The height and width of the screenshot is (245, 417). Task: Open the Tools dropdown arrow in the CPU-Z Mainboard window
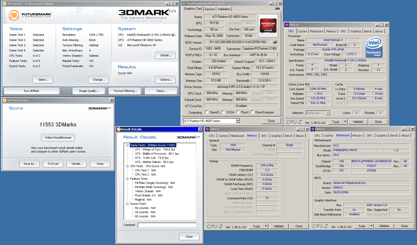(371, 226)
